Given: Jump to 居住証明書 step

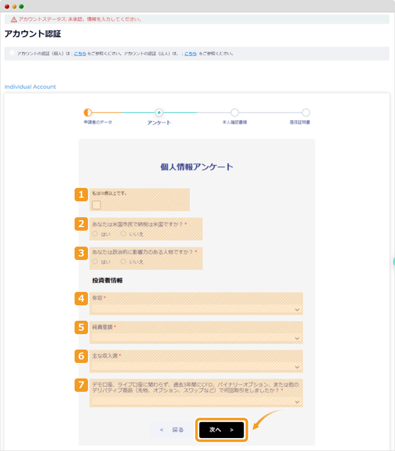Looking at the screenshot, I should (306, 112).
